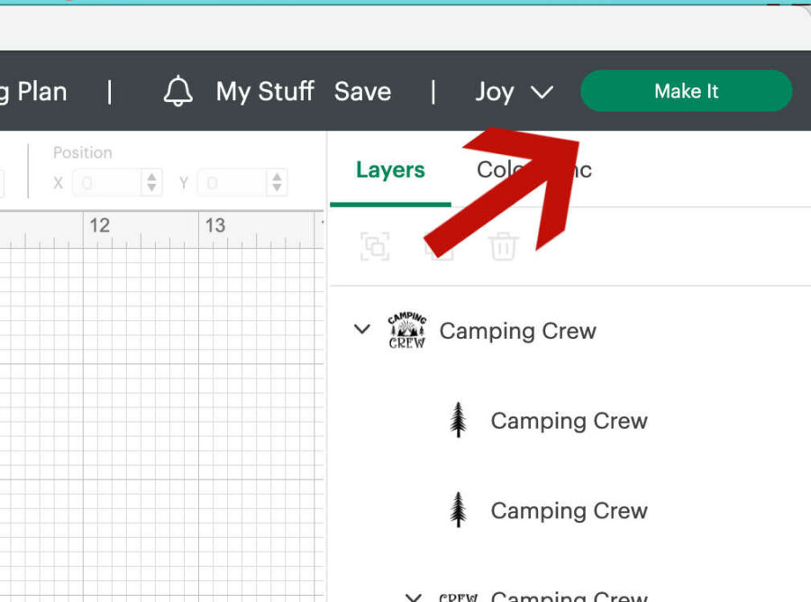The height and width of the screenshot is (602, 811).
Task: Collapse the bottom Camping Crew subgroup chevron
Action: pyautogui.click(x=414, y=597)
